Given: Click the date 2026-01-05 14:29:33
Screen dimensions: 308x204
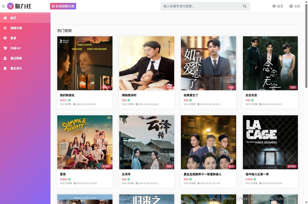Looking at the screenshot, I should tap(210, 104).
